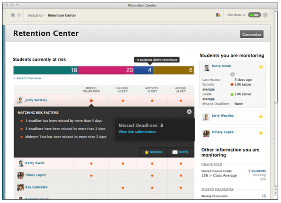Click Jerry Westley's activity alert dot

click(152, 101)
